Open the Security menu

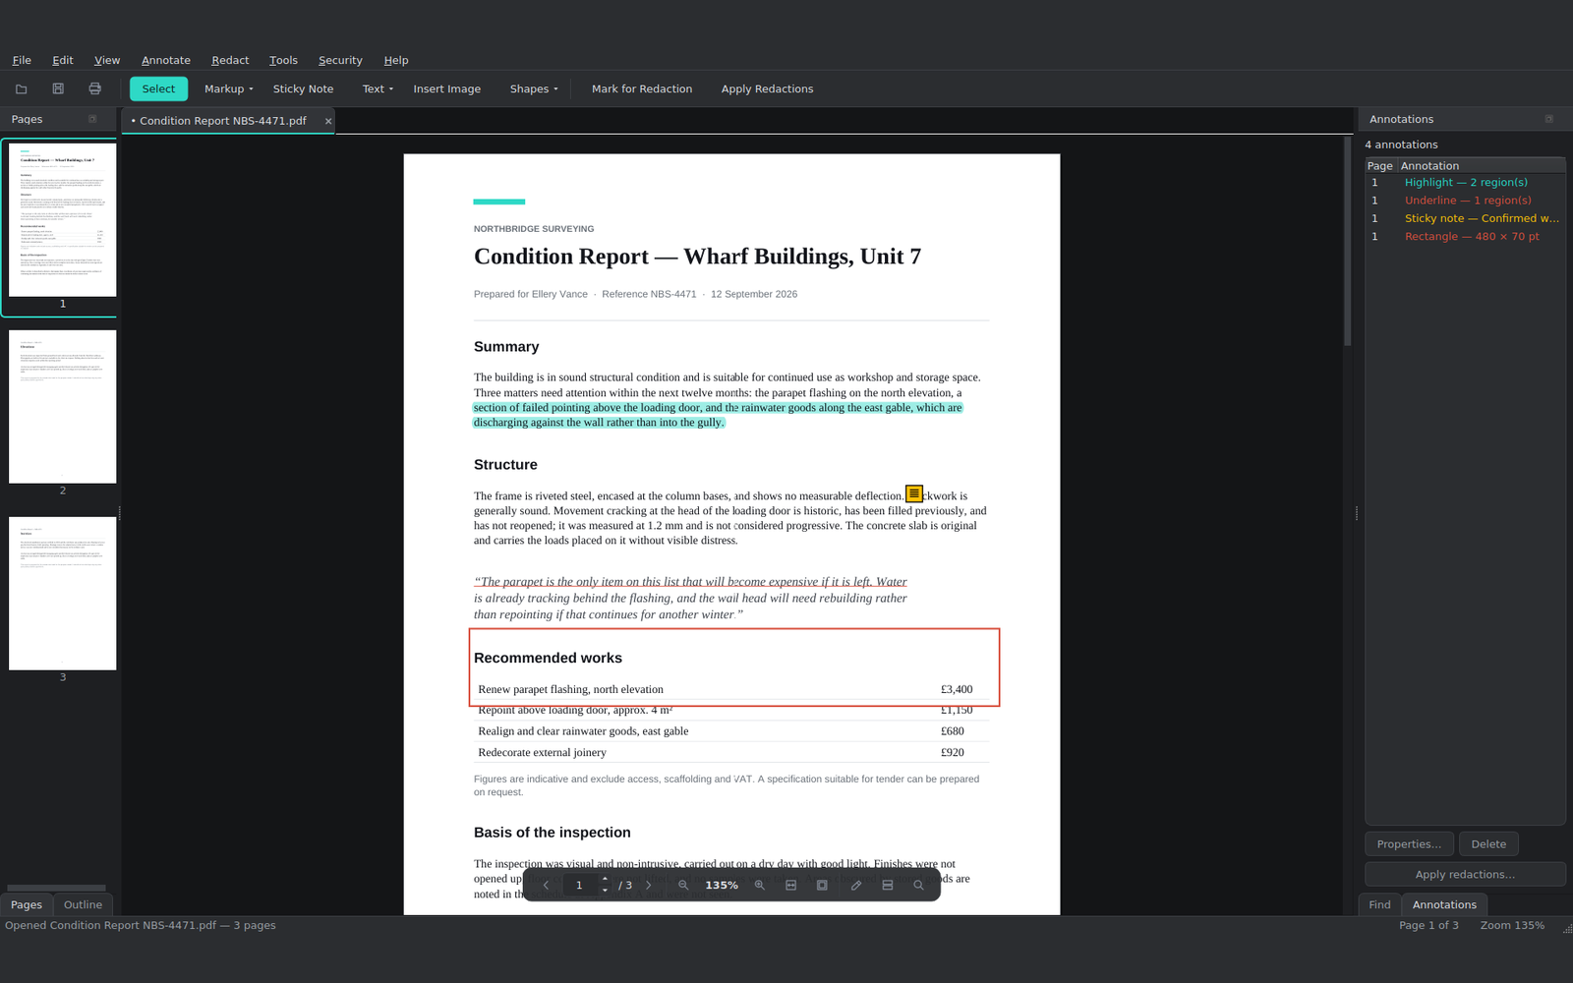(340, 60)
